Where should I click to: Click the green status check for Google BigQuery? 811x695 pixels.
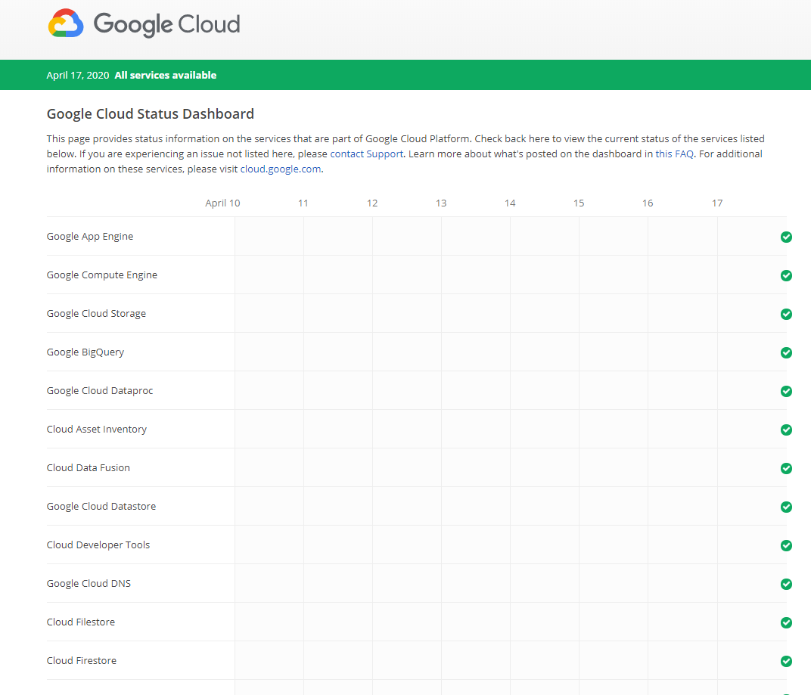[786, 352]
